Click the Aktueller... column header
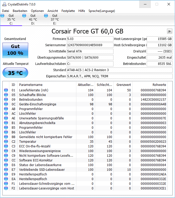 tap(85, 85)
